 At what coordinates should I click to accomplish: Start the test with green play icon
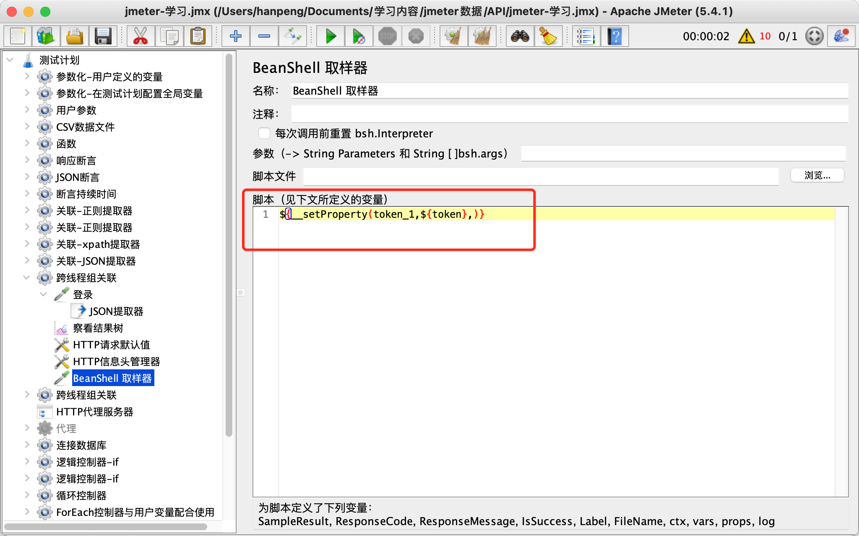[331, 36]
